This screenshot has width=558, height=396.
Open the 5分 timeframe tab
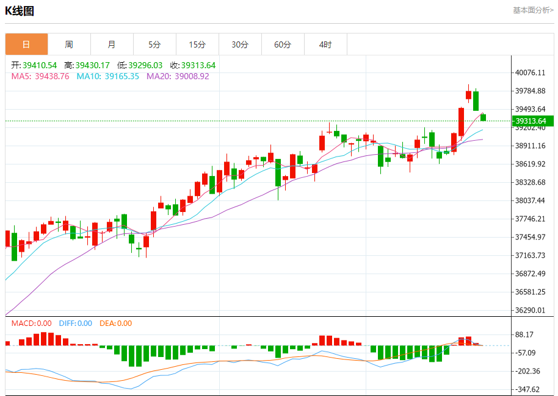coord(154,44)
